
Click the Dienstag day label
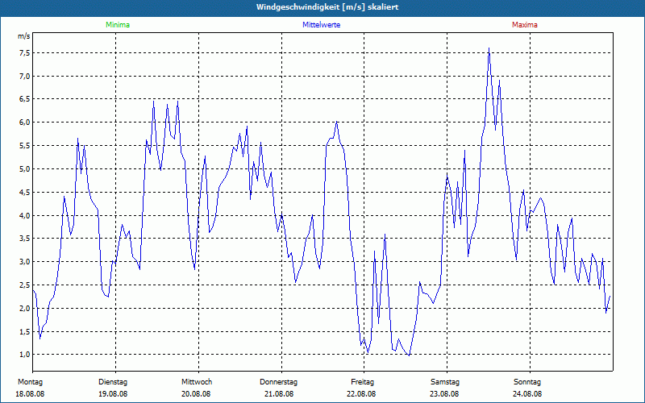[113, 382]
